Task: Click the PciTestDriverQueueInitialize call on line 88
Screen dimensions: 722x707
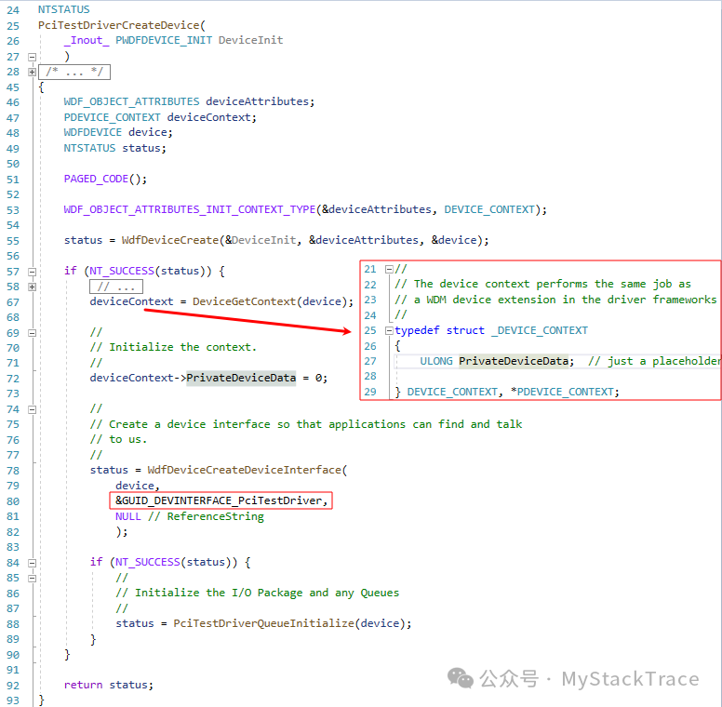Action: tap(264, 623)
